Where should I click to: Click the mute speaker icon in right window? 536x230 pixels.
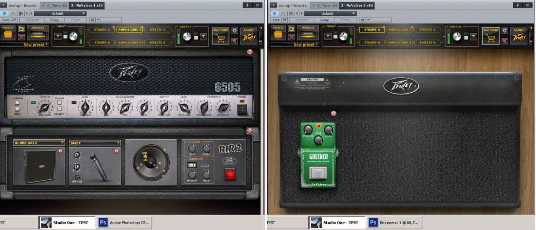point(505,41)
